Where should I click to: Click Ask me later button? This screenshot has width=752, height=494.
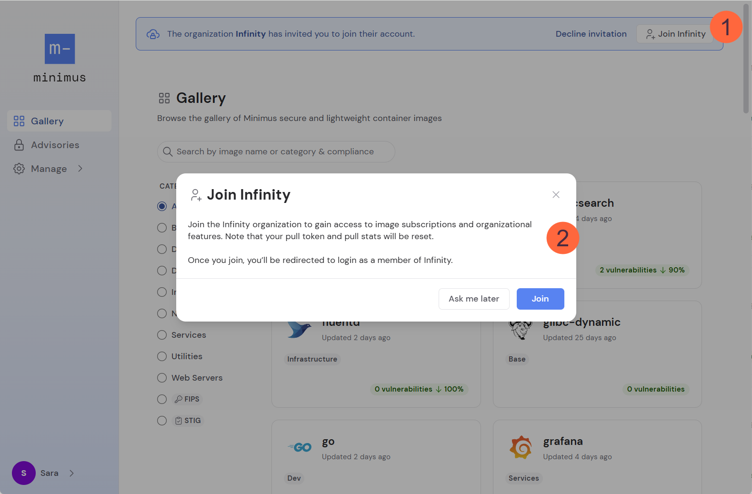[474, 299]
